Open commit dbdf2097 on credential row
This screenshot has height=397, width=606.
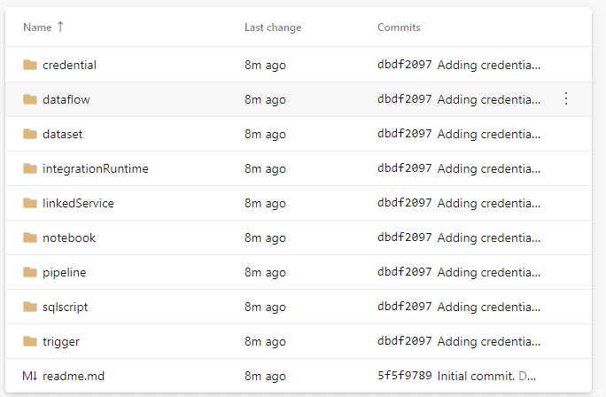404,65
